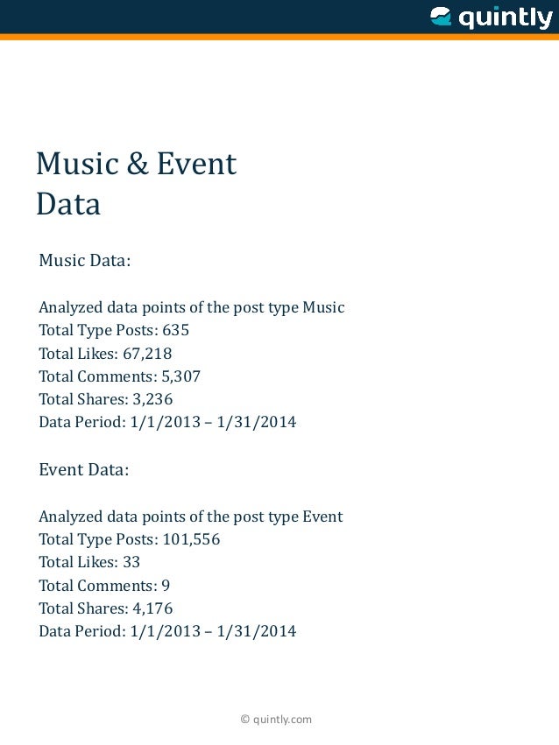The height and width of the screenshot is (745, 559).
Task: Click the Music & Event Data title
Action: pyautogui.click(x=137, y=184)
